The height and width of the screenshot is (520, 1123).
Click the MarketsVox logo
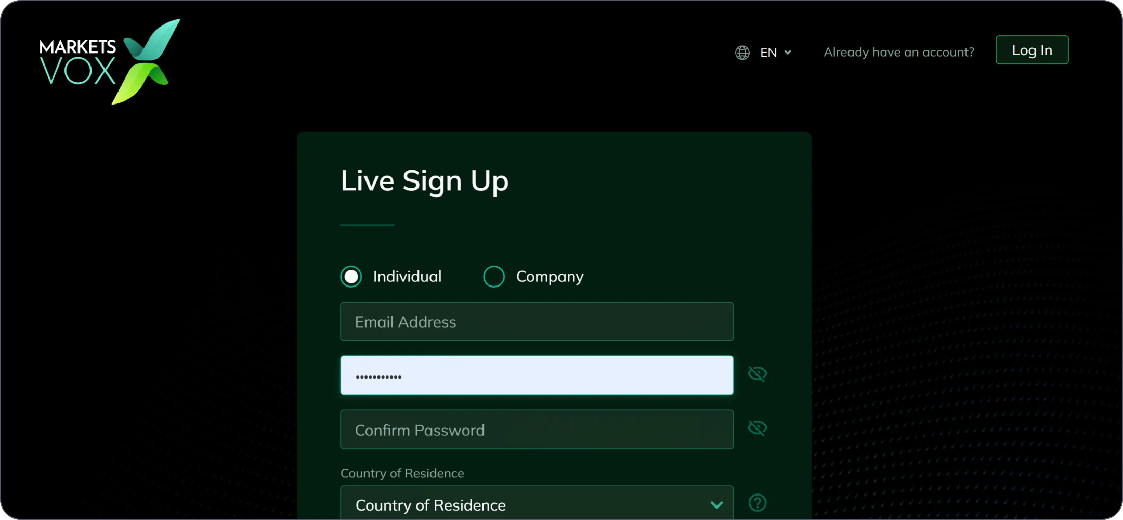point(109,62)
